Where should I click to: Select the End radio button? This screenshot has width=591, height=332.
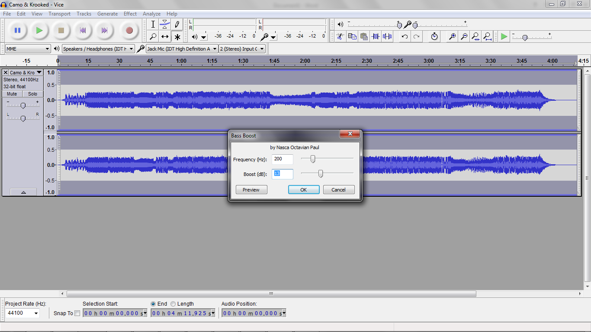pyautogui.click(x=153, y=304)
